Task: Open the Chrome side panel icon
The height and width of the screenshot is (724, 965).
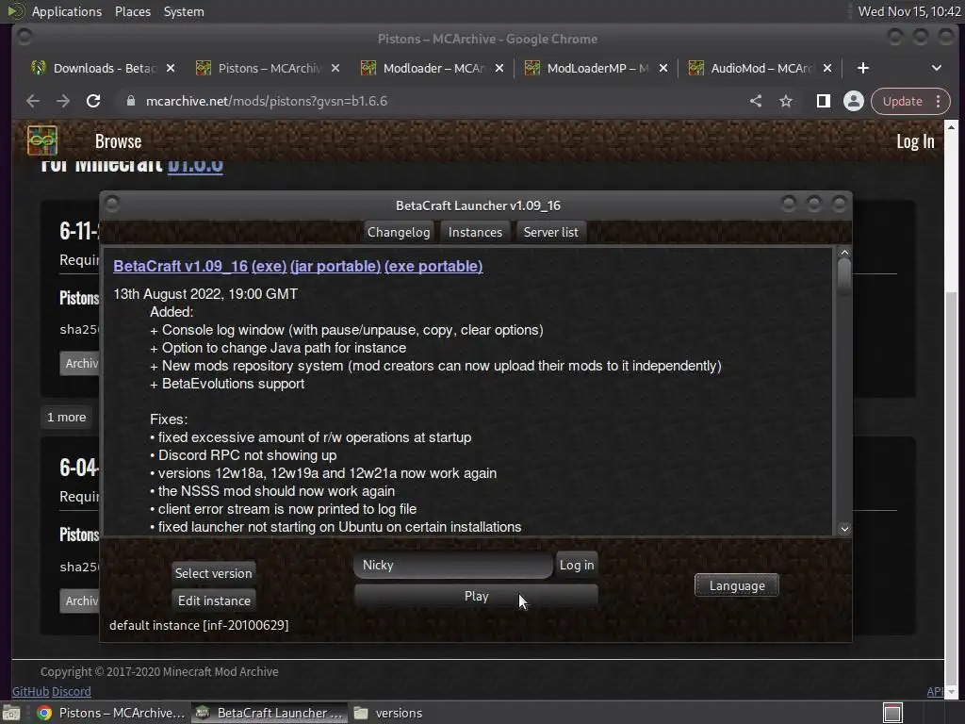Action: click(x=823, y=101)
